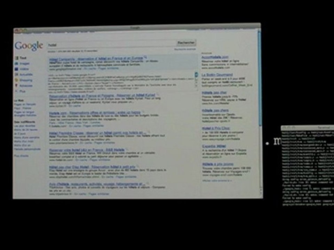Open the Avis d'hôtels TripAdvisor result
The image size is (334, 250).
pyautogui.click(x=97, y=184)
